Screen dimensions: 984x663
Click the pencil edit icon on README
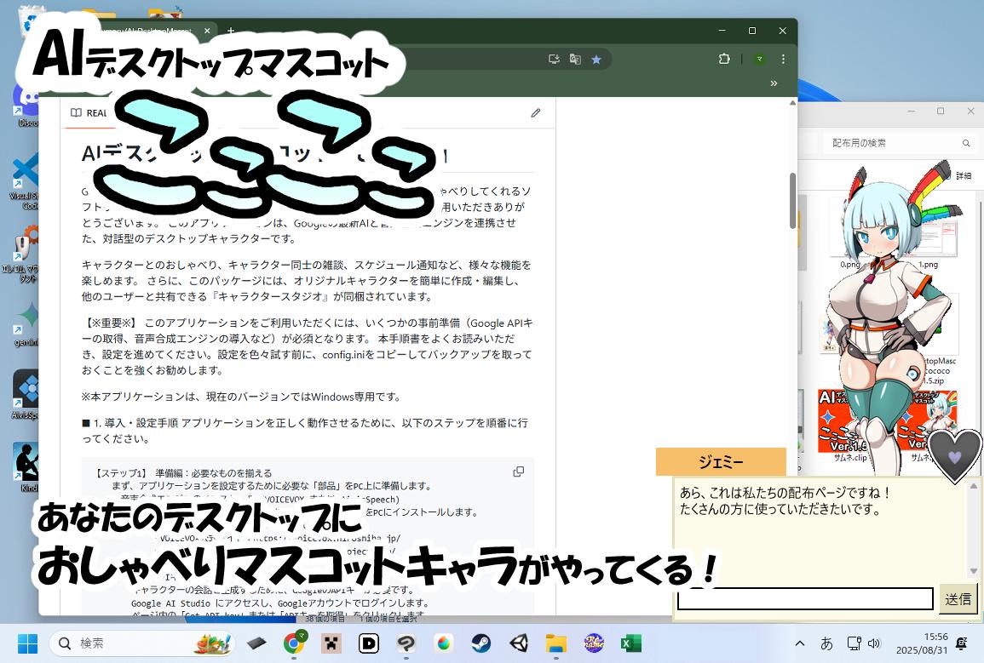pos(535,112)
